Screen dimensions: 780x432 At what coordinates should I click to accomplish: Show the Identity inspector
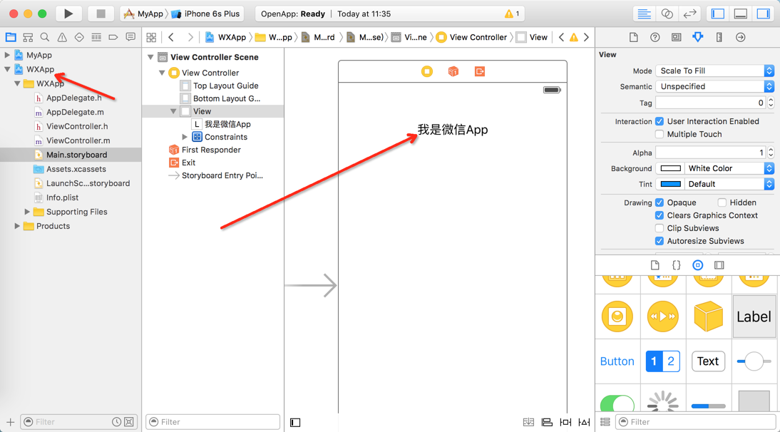[x=676, y=37]
